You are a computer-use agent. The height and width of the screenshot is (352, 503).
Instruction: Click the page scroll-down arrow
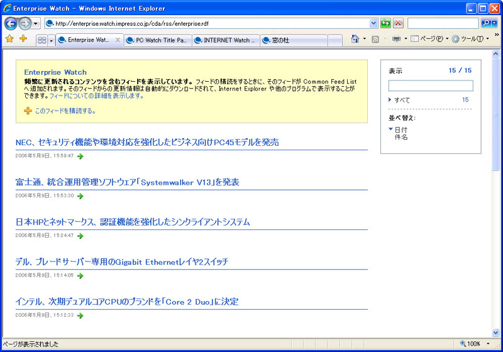[x=495, y=333]
